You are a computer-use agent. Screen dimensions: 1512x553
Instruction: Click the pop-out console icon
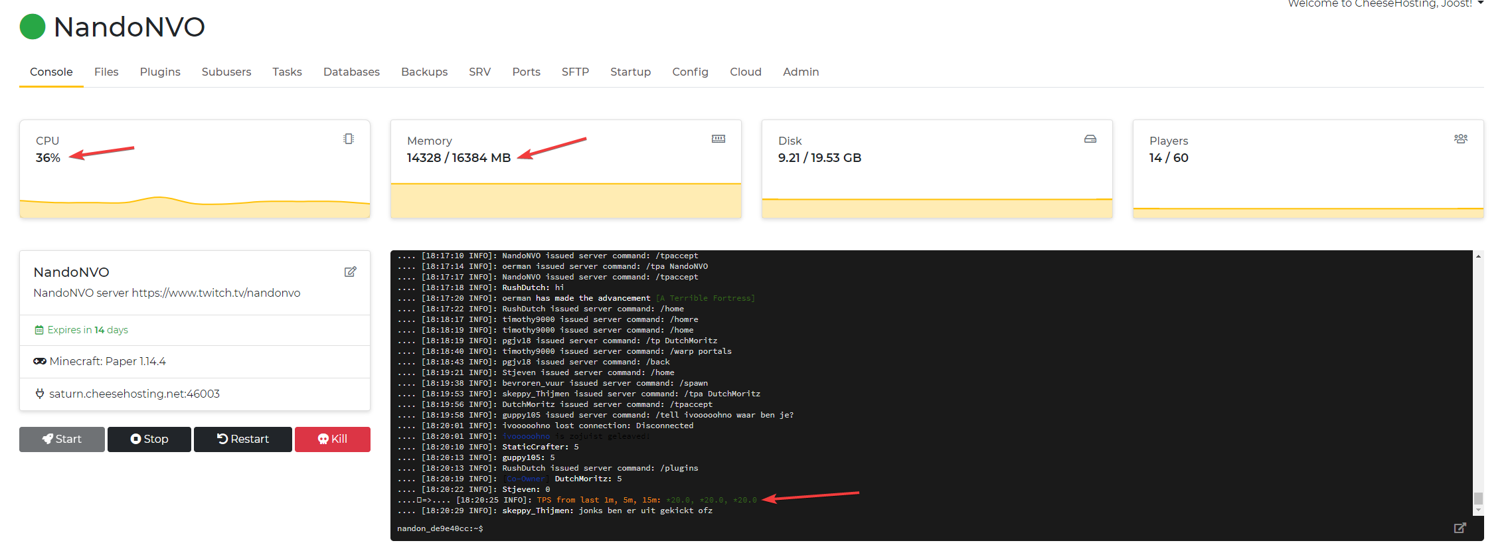[1460, 528]
